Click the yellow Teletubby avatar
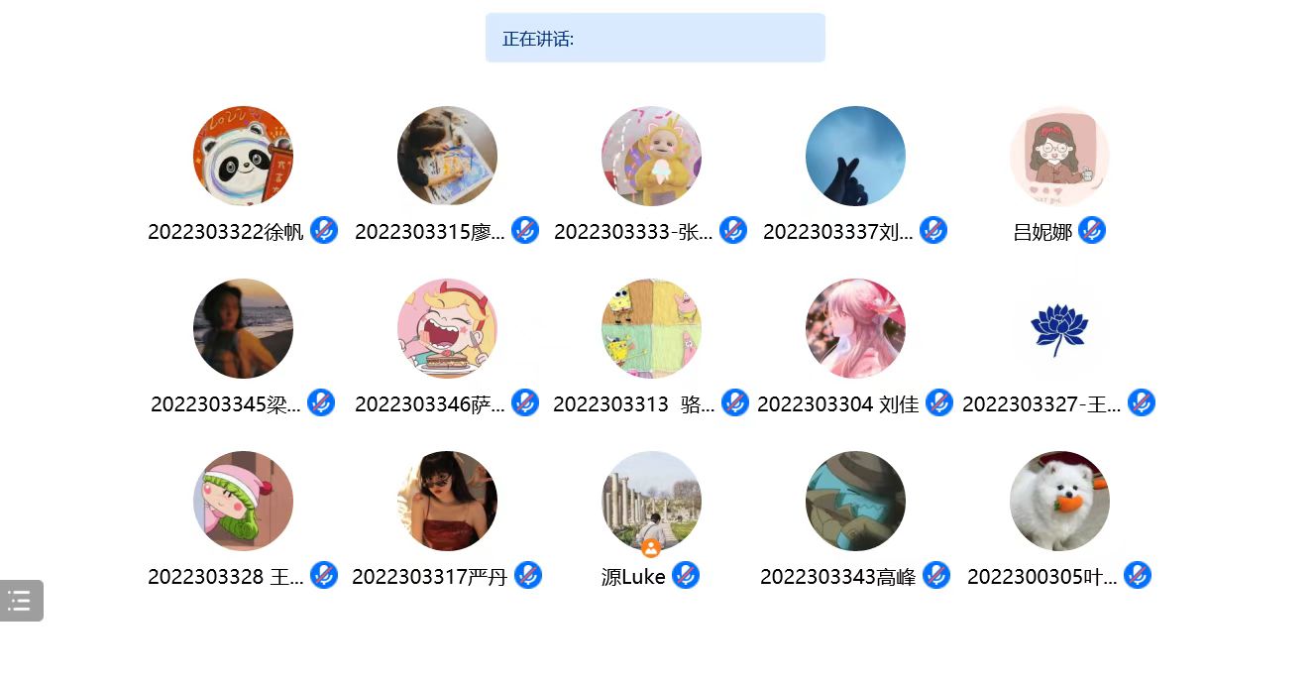This screenshot has height=682, width=1314. point(651,156)
